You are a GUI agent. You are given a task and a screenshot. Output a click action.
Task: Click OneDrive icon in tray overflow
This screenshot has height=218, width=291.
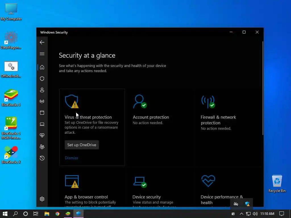236,204
